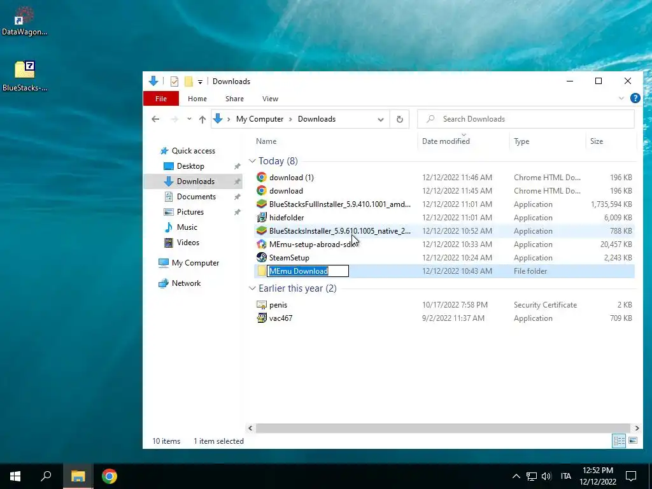Open the Recent locations dropdown arrow
Image resolution: width=652 pixels, height=489 pixels.
point(189,119)
